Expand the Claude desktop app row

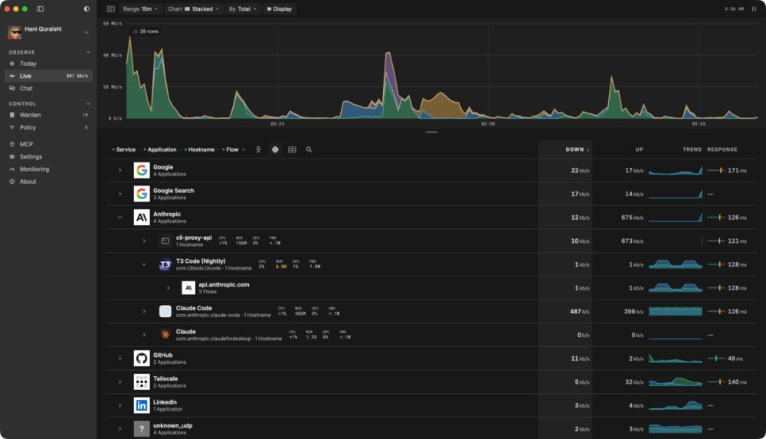[x=144, y=335]
